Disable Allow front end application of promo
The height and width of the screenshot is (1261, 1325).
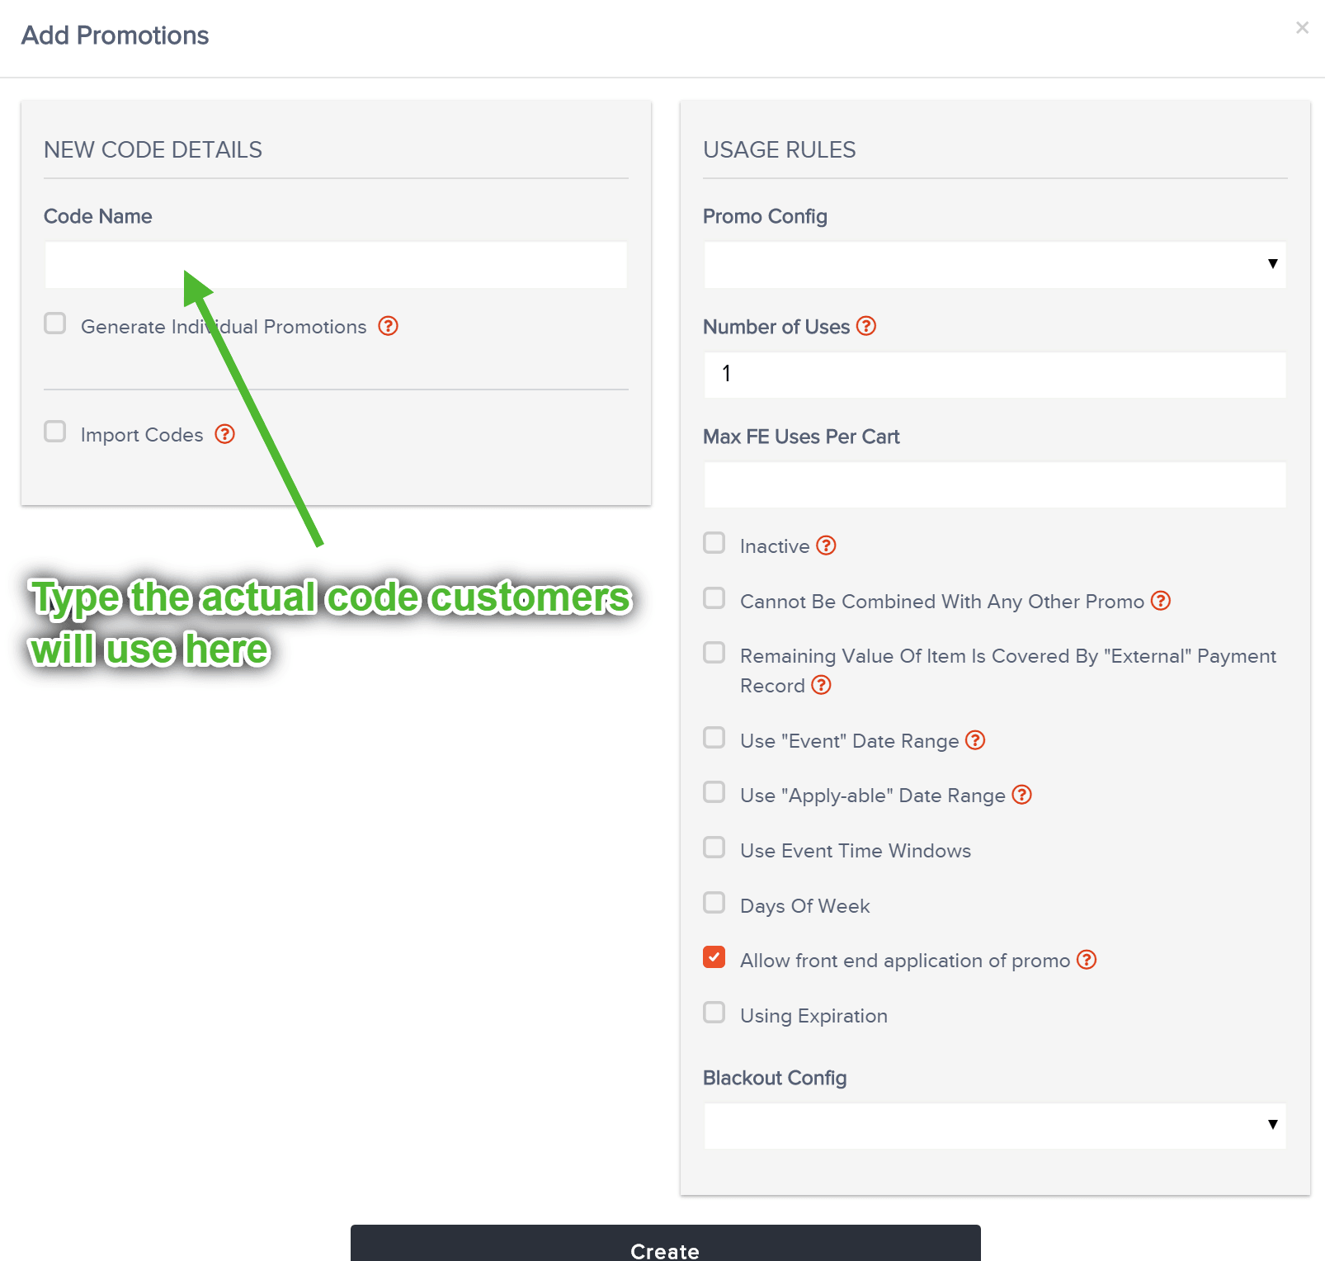click(x=714, y=957)
